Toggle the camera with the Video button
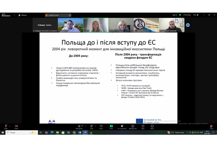Image resolution: width=217 pixels, height=147 pixels. (x=16, y=126)
